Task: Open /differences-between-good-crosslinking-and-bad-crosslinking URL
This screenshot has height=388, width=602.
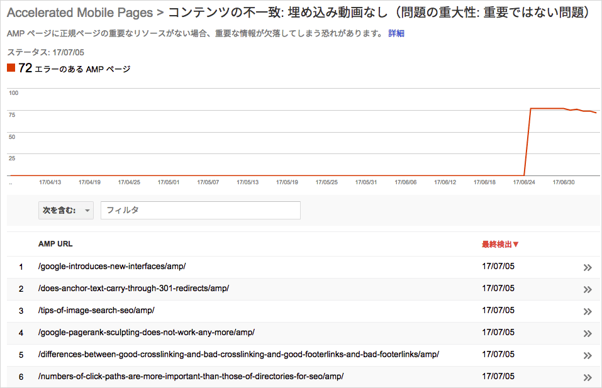Action: 238,354
